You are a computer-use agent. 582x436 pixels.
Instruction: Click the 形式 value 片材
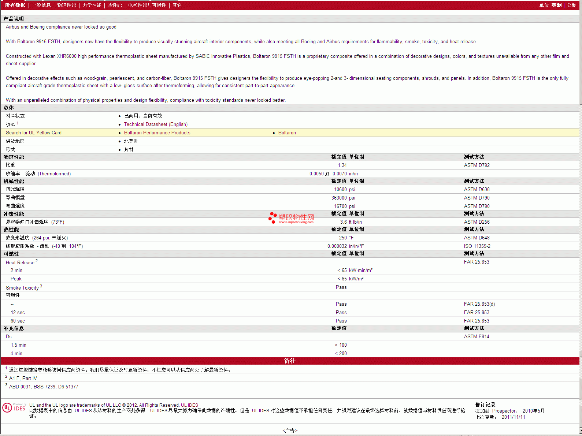[129, 150]
